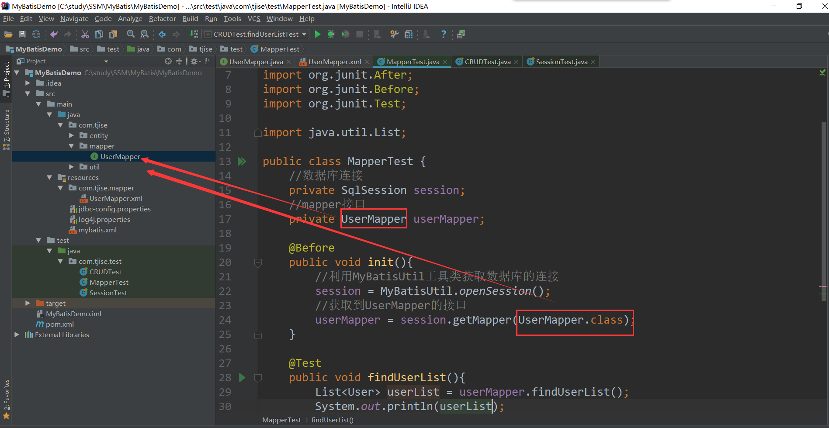The width and height of the screenshot is (829, 428).
Task: Run CRUDTest.findUserListTest with green play
Action: tap(318, 34)
